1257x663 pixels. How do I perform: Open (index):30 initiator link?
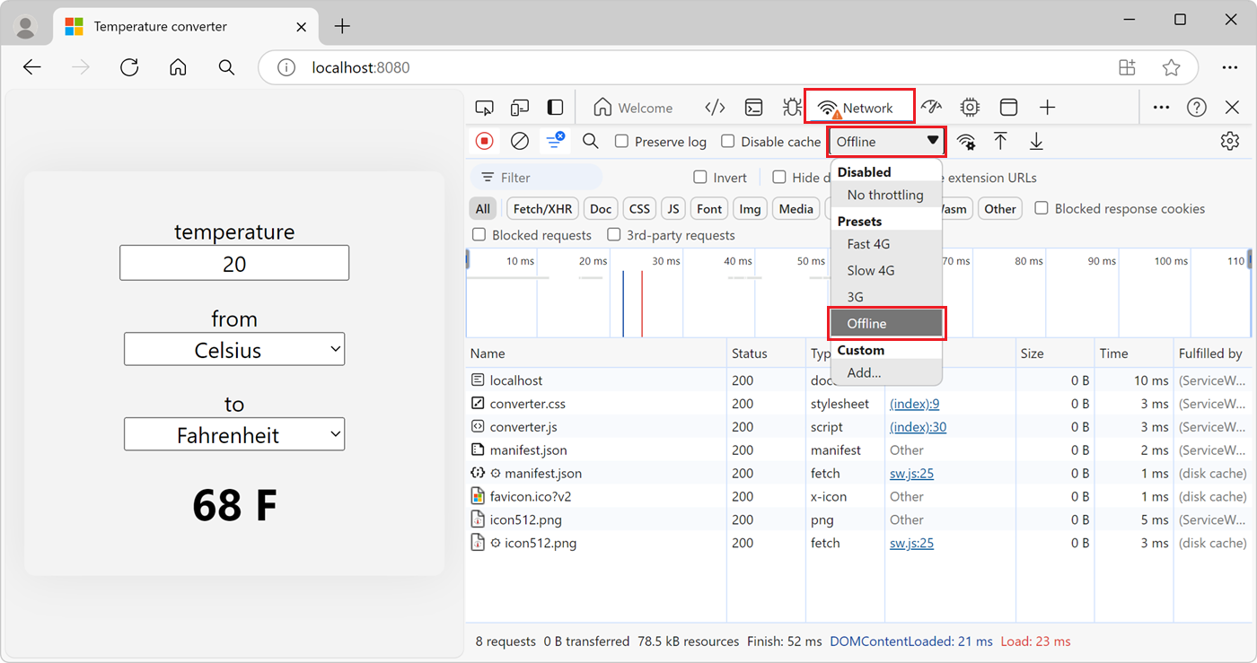tap(918, 427)
